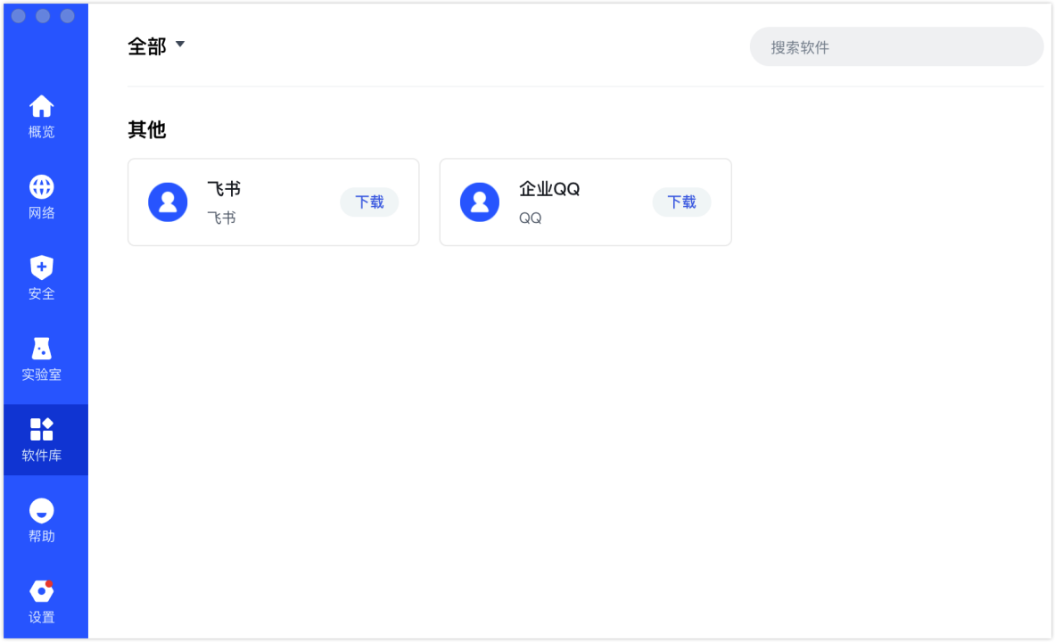Click the 全部 filter label

[147, 46]
